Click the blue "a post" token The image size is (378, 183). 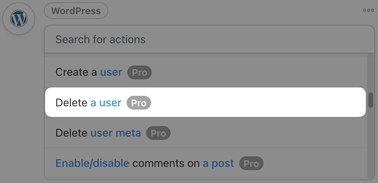click(x=218, y=163)
